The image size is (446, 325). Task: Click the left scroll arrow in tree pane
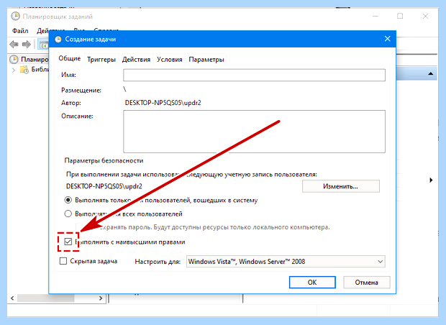point(12,298)
